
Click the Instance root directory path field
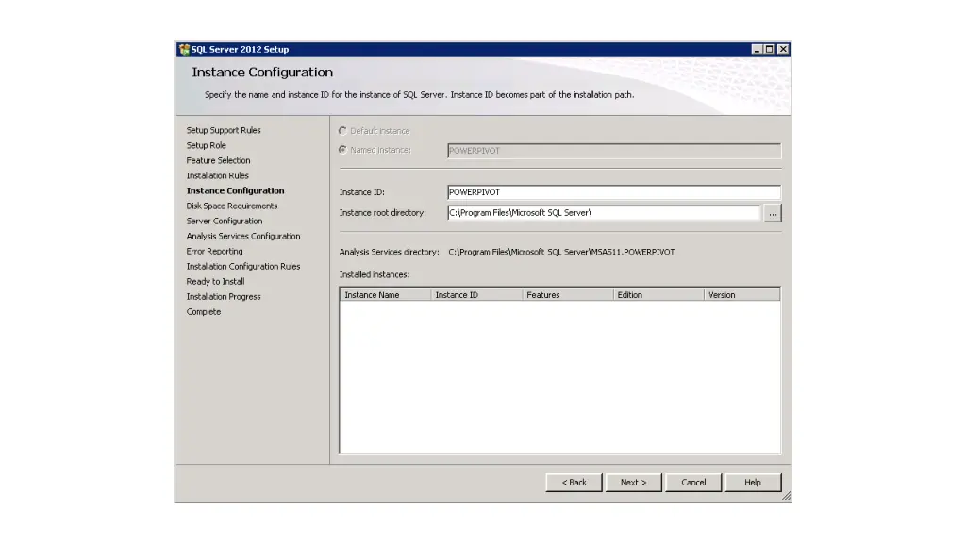(604, 213)
